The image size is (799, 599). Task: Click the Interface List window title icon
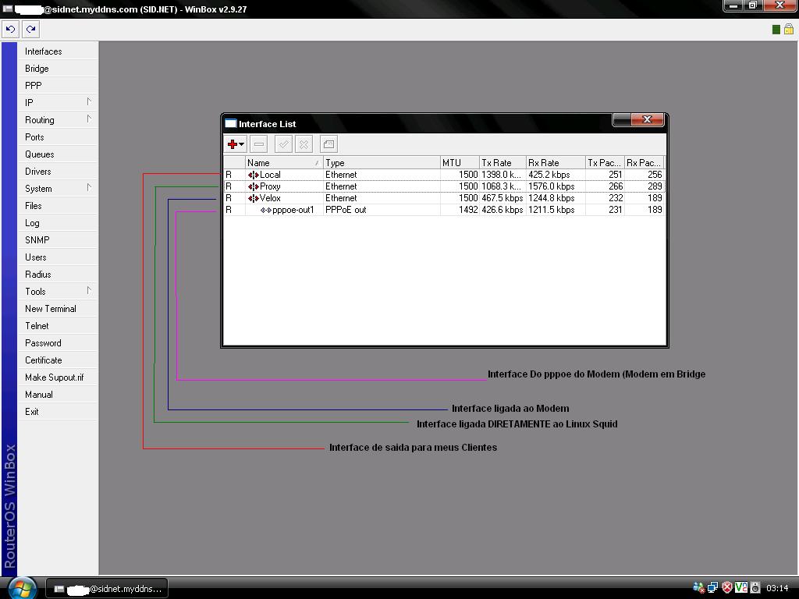[231, 123]
